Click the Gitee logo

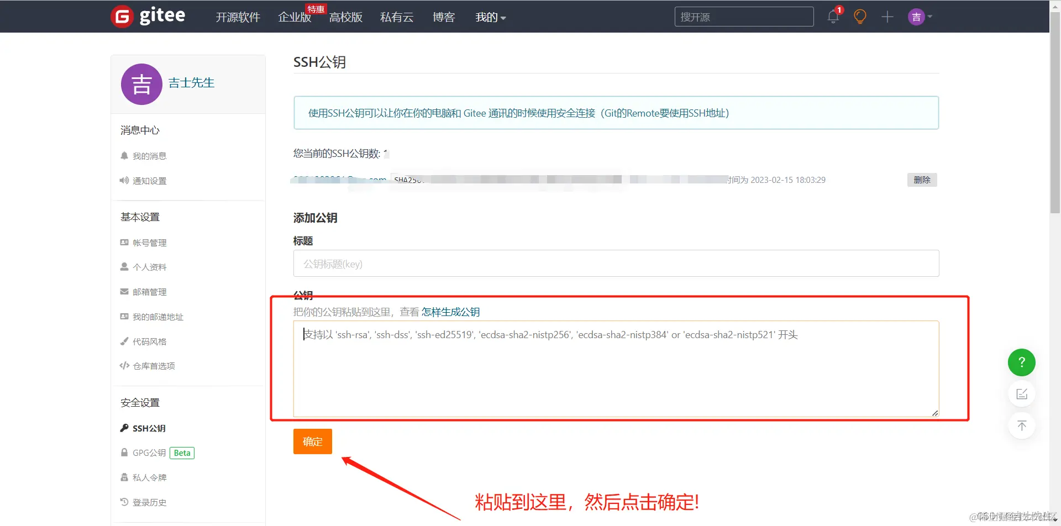tap(148, 15)
